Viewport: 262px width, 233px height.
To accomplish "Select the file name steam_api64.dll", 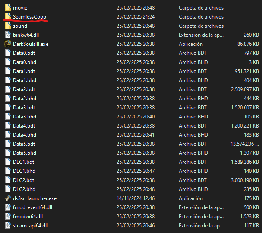I will [30, 226].
